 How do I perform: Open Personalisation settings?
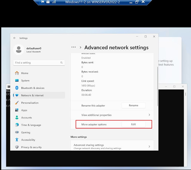point(39,103)
